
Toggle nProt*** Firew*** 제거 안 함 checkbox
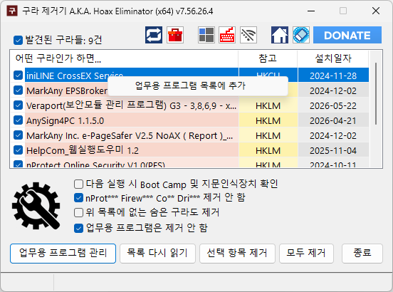[x=79, y=198]
